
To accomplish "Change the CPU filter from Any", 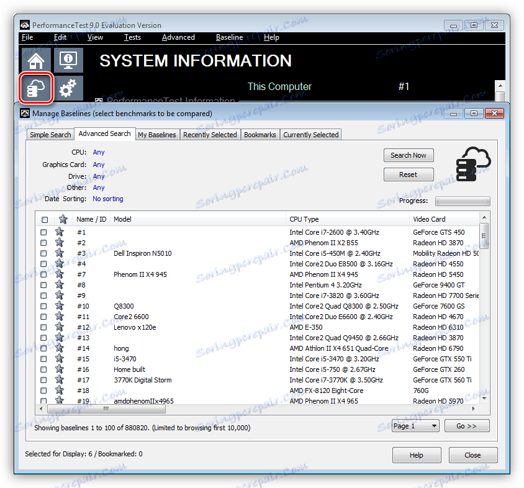I will (x=99, y=152).
